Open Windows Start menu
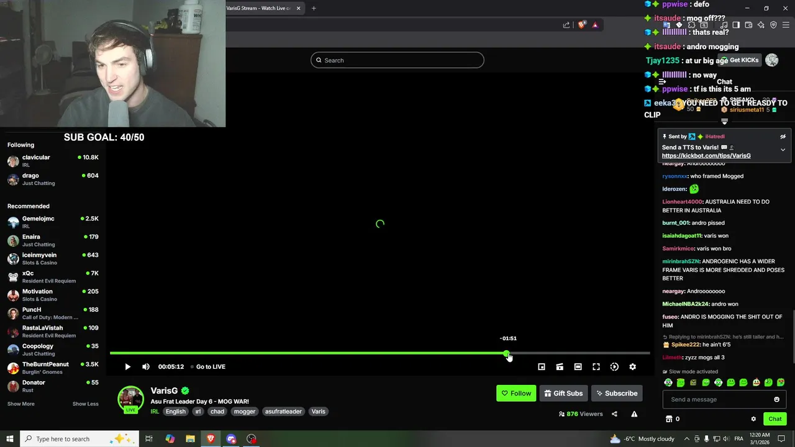 click(9, 439)
